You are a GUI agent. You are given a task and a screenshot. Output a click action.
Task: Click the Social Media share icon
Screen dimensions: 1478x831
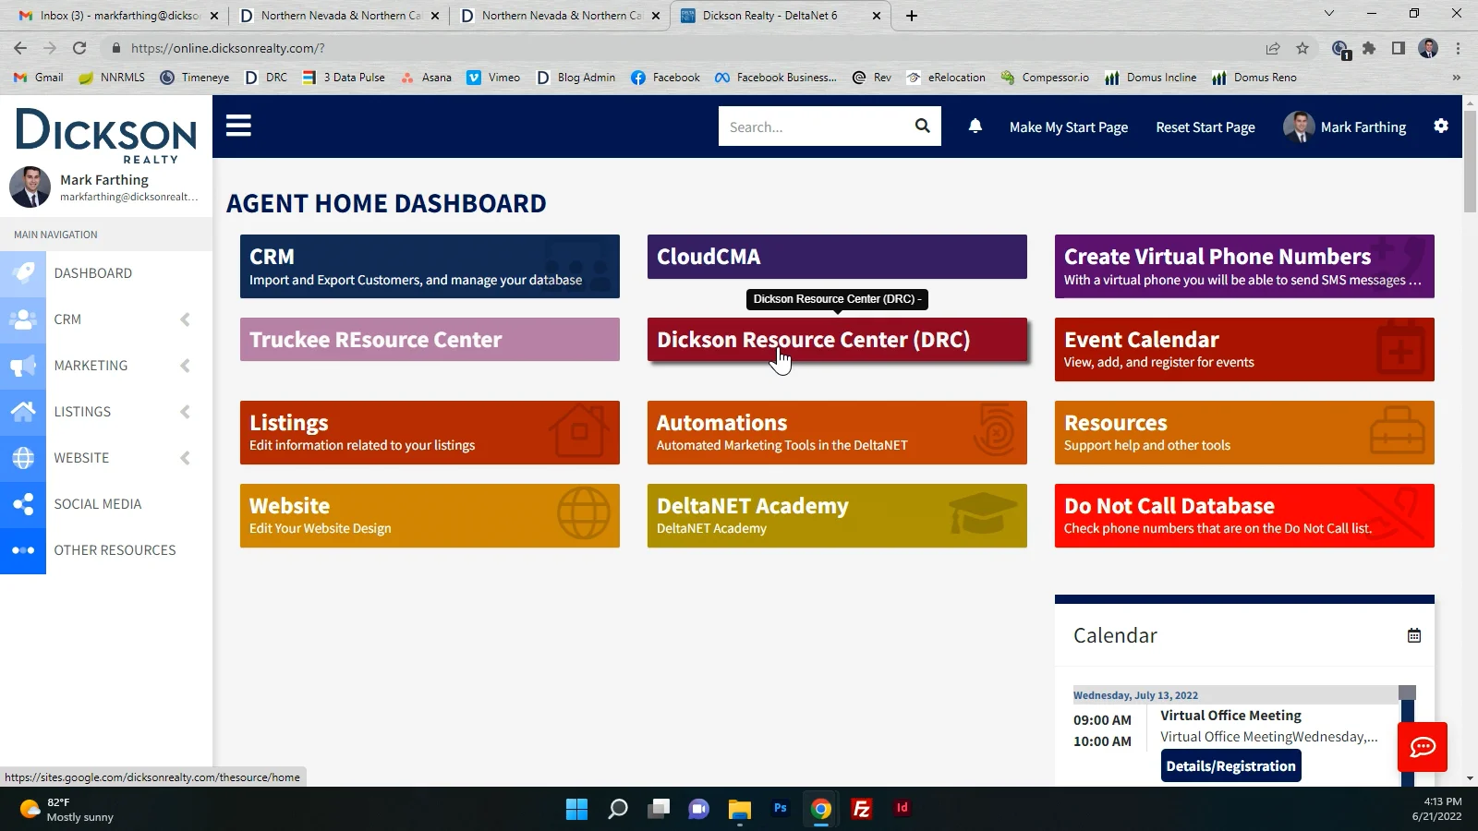click(23, 504)
